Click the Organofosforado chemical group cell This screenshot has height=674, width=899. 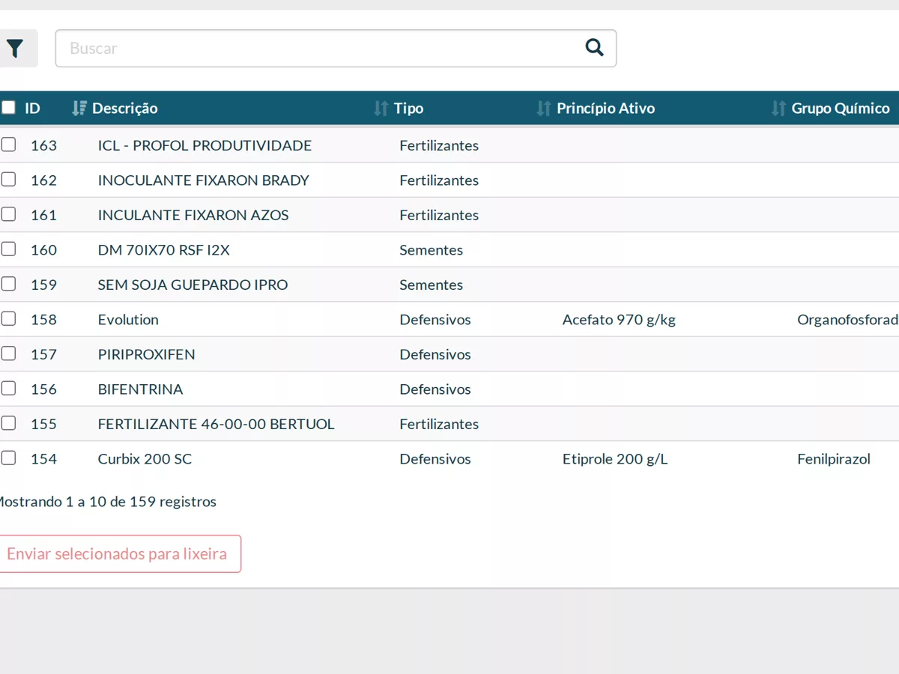[x=848, y=320]
